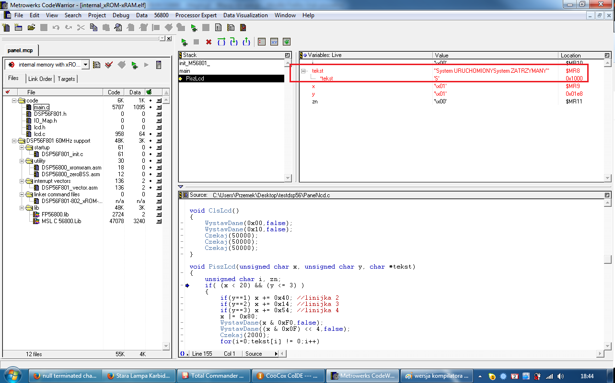This screenshot has width=615, height=383.
Task: Open the Processor Expert menu
Action: point(196,15)
